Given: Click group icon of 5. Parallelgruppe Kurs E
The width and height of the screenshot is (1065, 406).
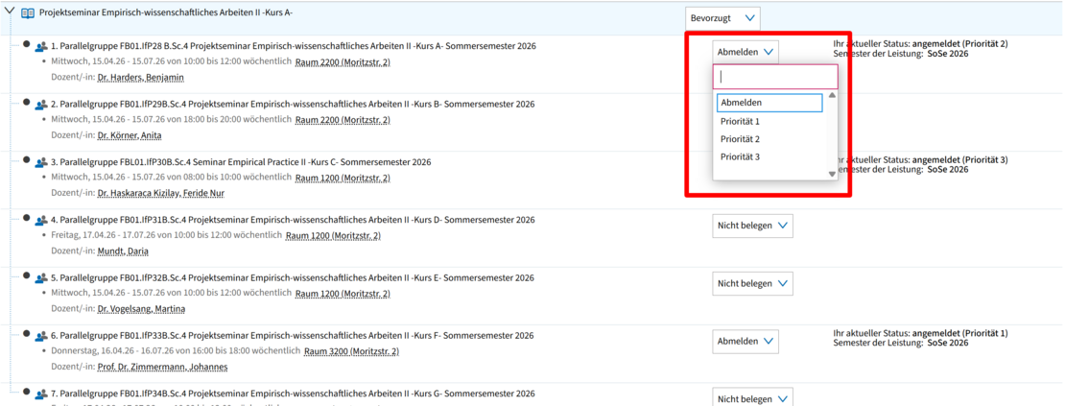Looking at the screenshot, I should pos(41,278).
